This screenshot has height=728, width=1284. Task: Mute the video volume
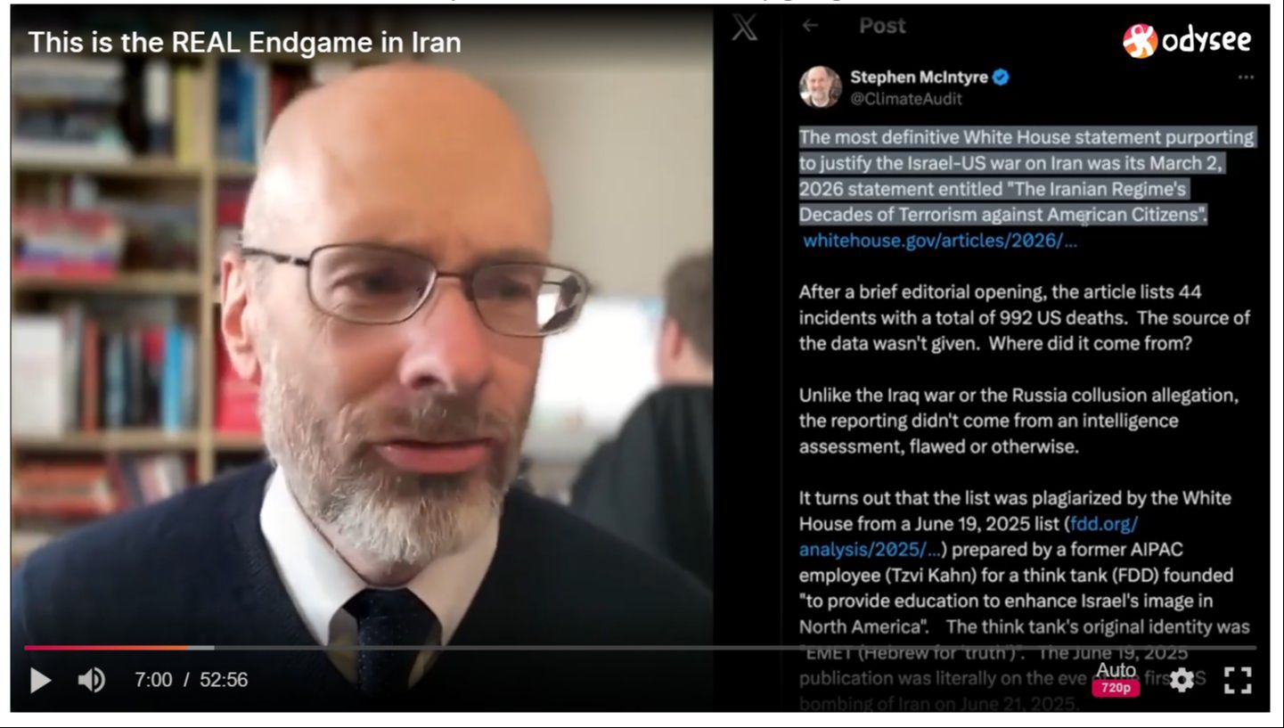click(x=91, y=680)
